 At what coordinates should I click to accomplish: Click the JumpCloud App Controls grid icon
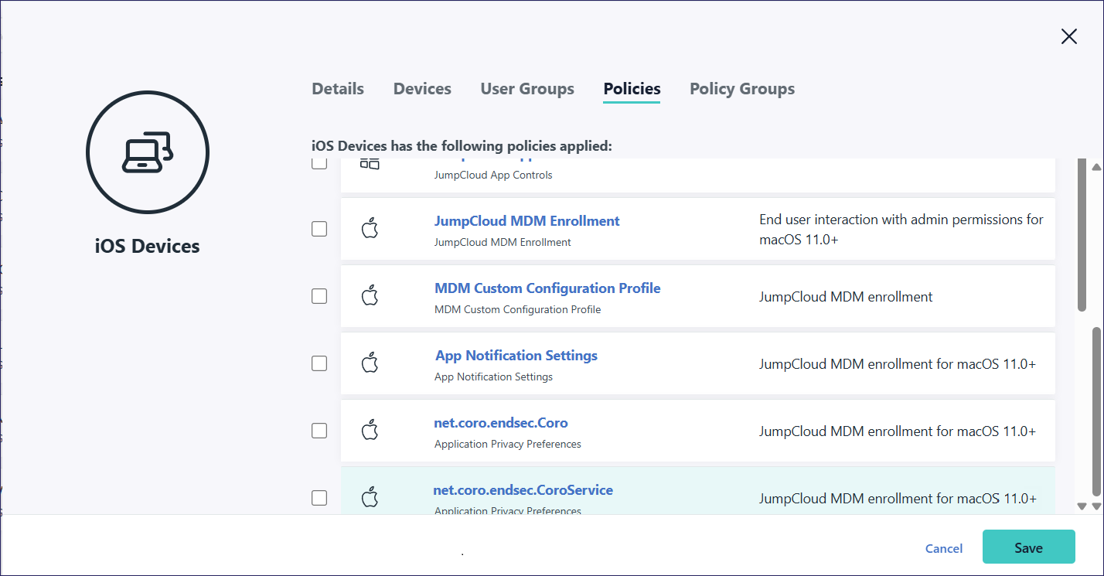370,164
